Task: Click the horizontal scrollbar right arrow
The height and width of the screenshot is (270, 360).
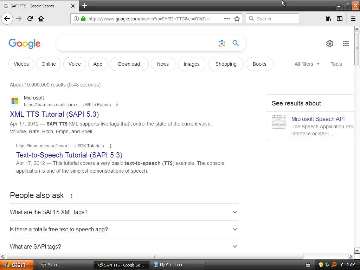Action: (x=351, y=256)
